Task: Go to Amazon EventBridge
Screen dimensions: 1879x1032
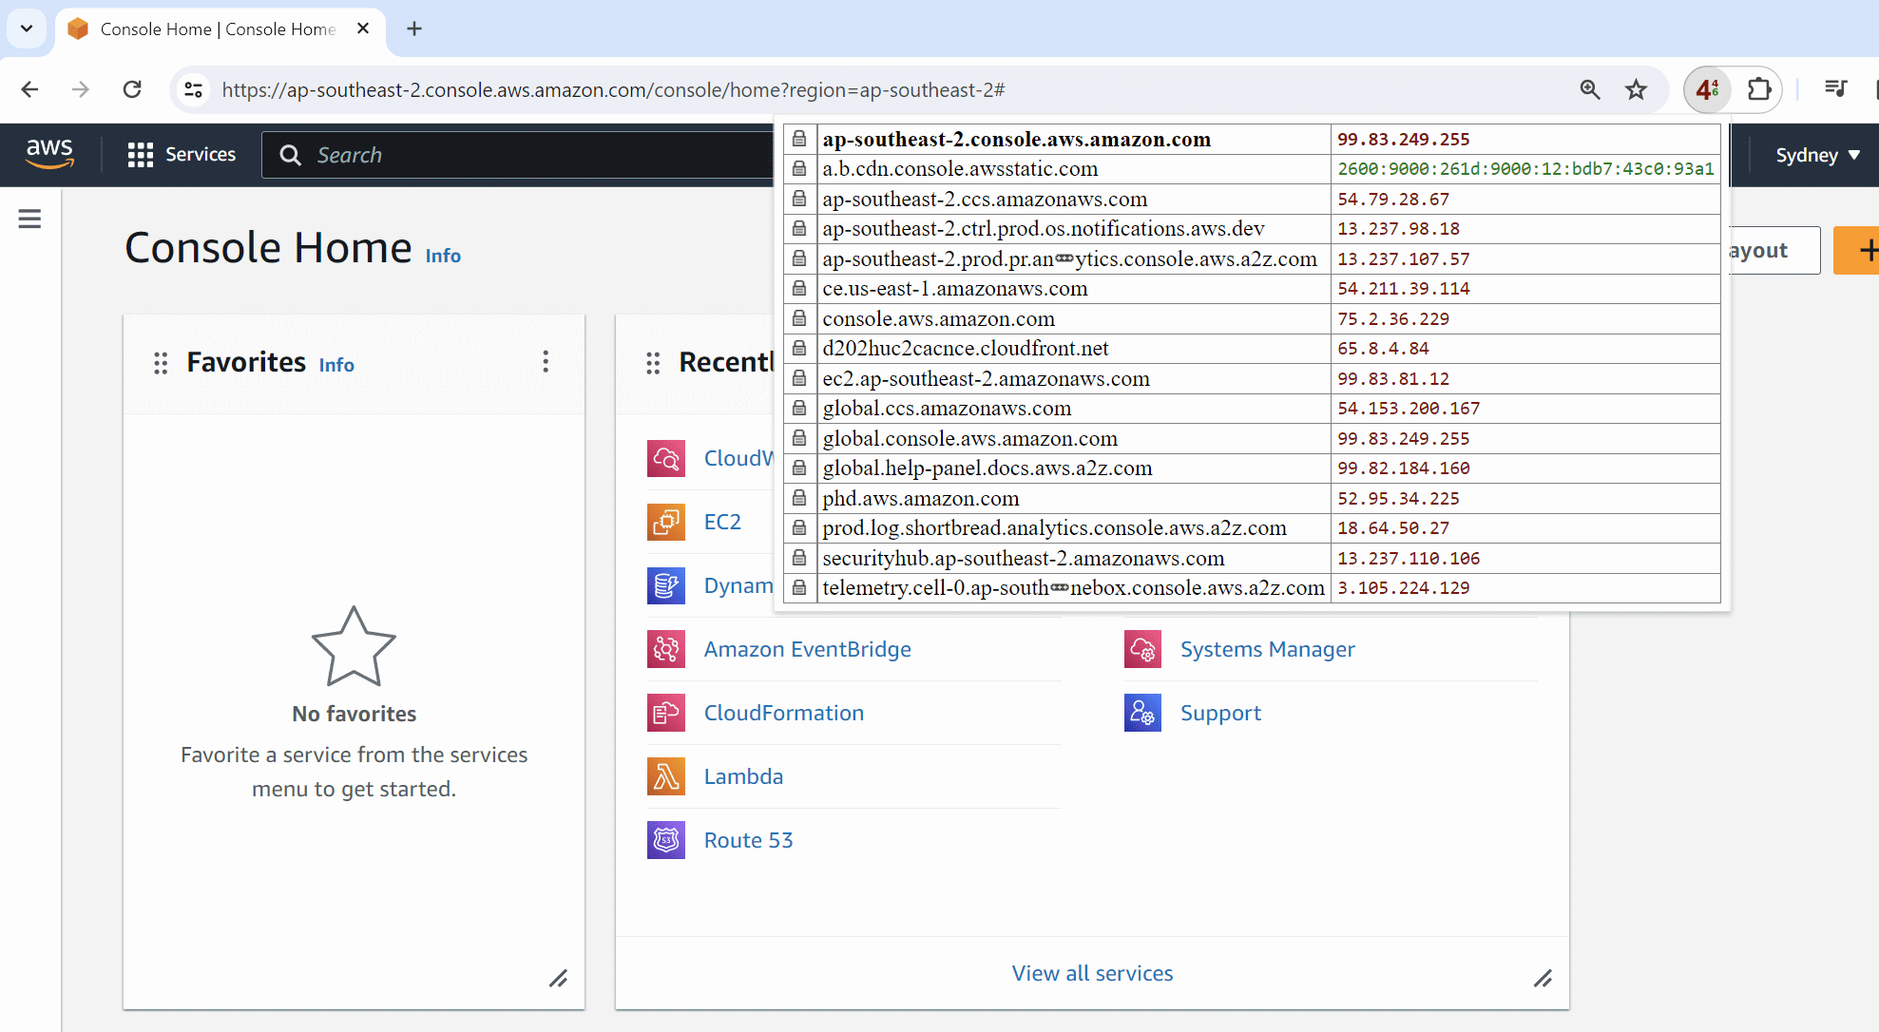Action: pyautogui.click(x=807, y=649)
